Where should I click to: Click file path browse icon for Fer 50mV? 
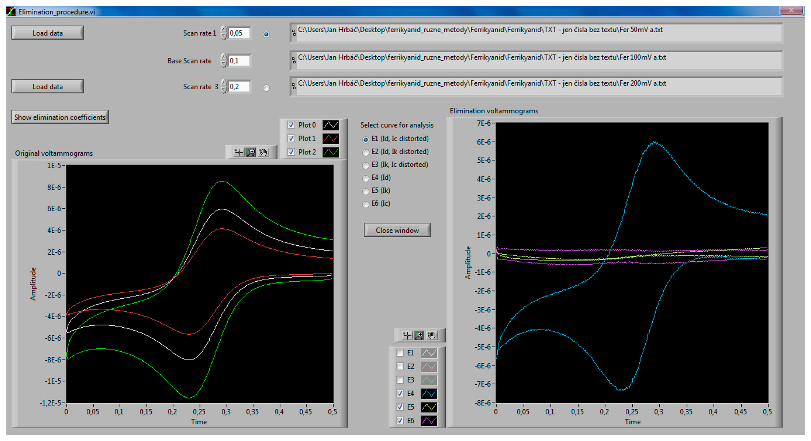pyautogui.click(x=294, y=33)
